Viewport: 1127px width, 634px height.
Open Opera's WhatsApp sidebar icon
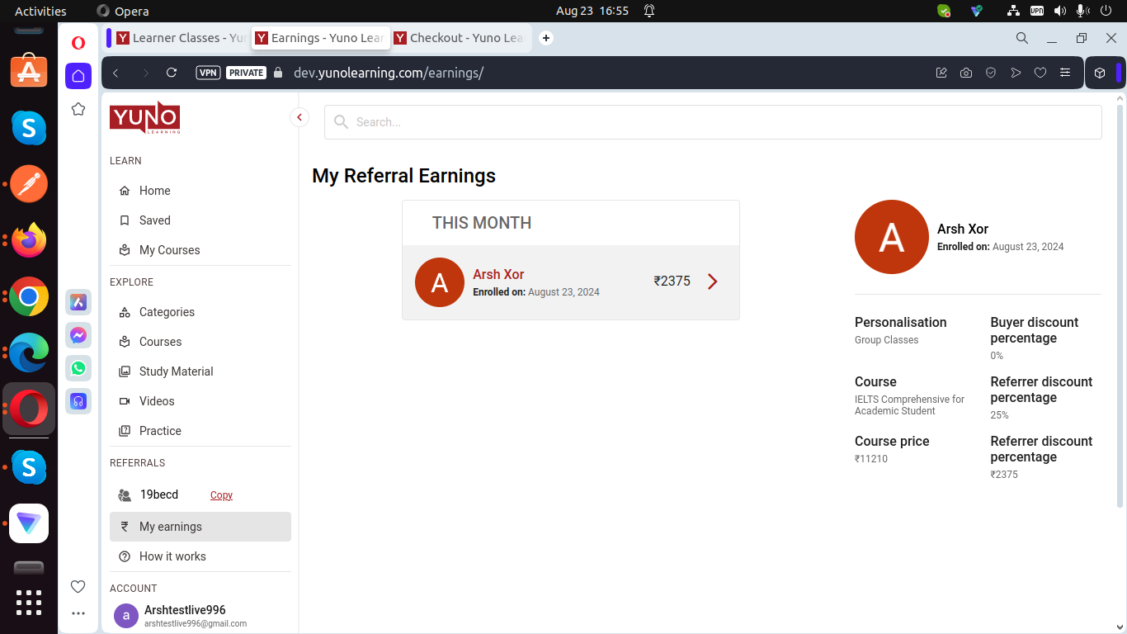pyautogui.click(x=78, y=368)
